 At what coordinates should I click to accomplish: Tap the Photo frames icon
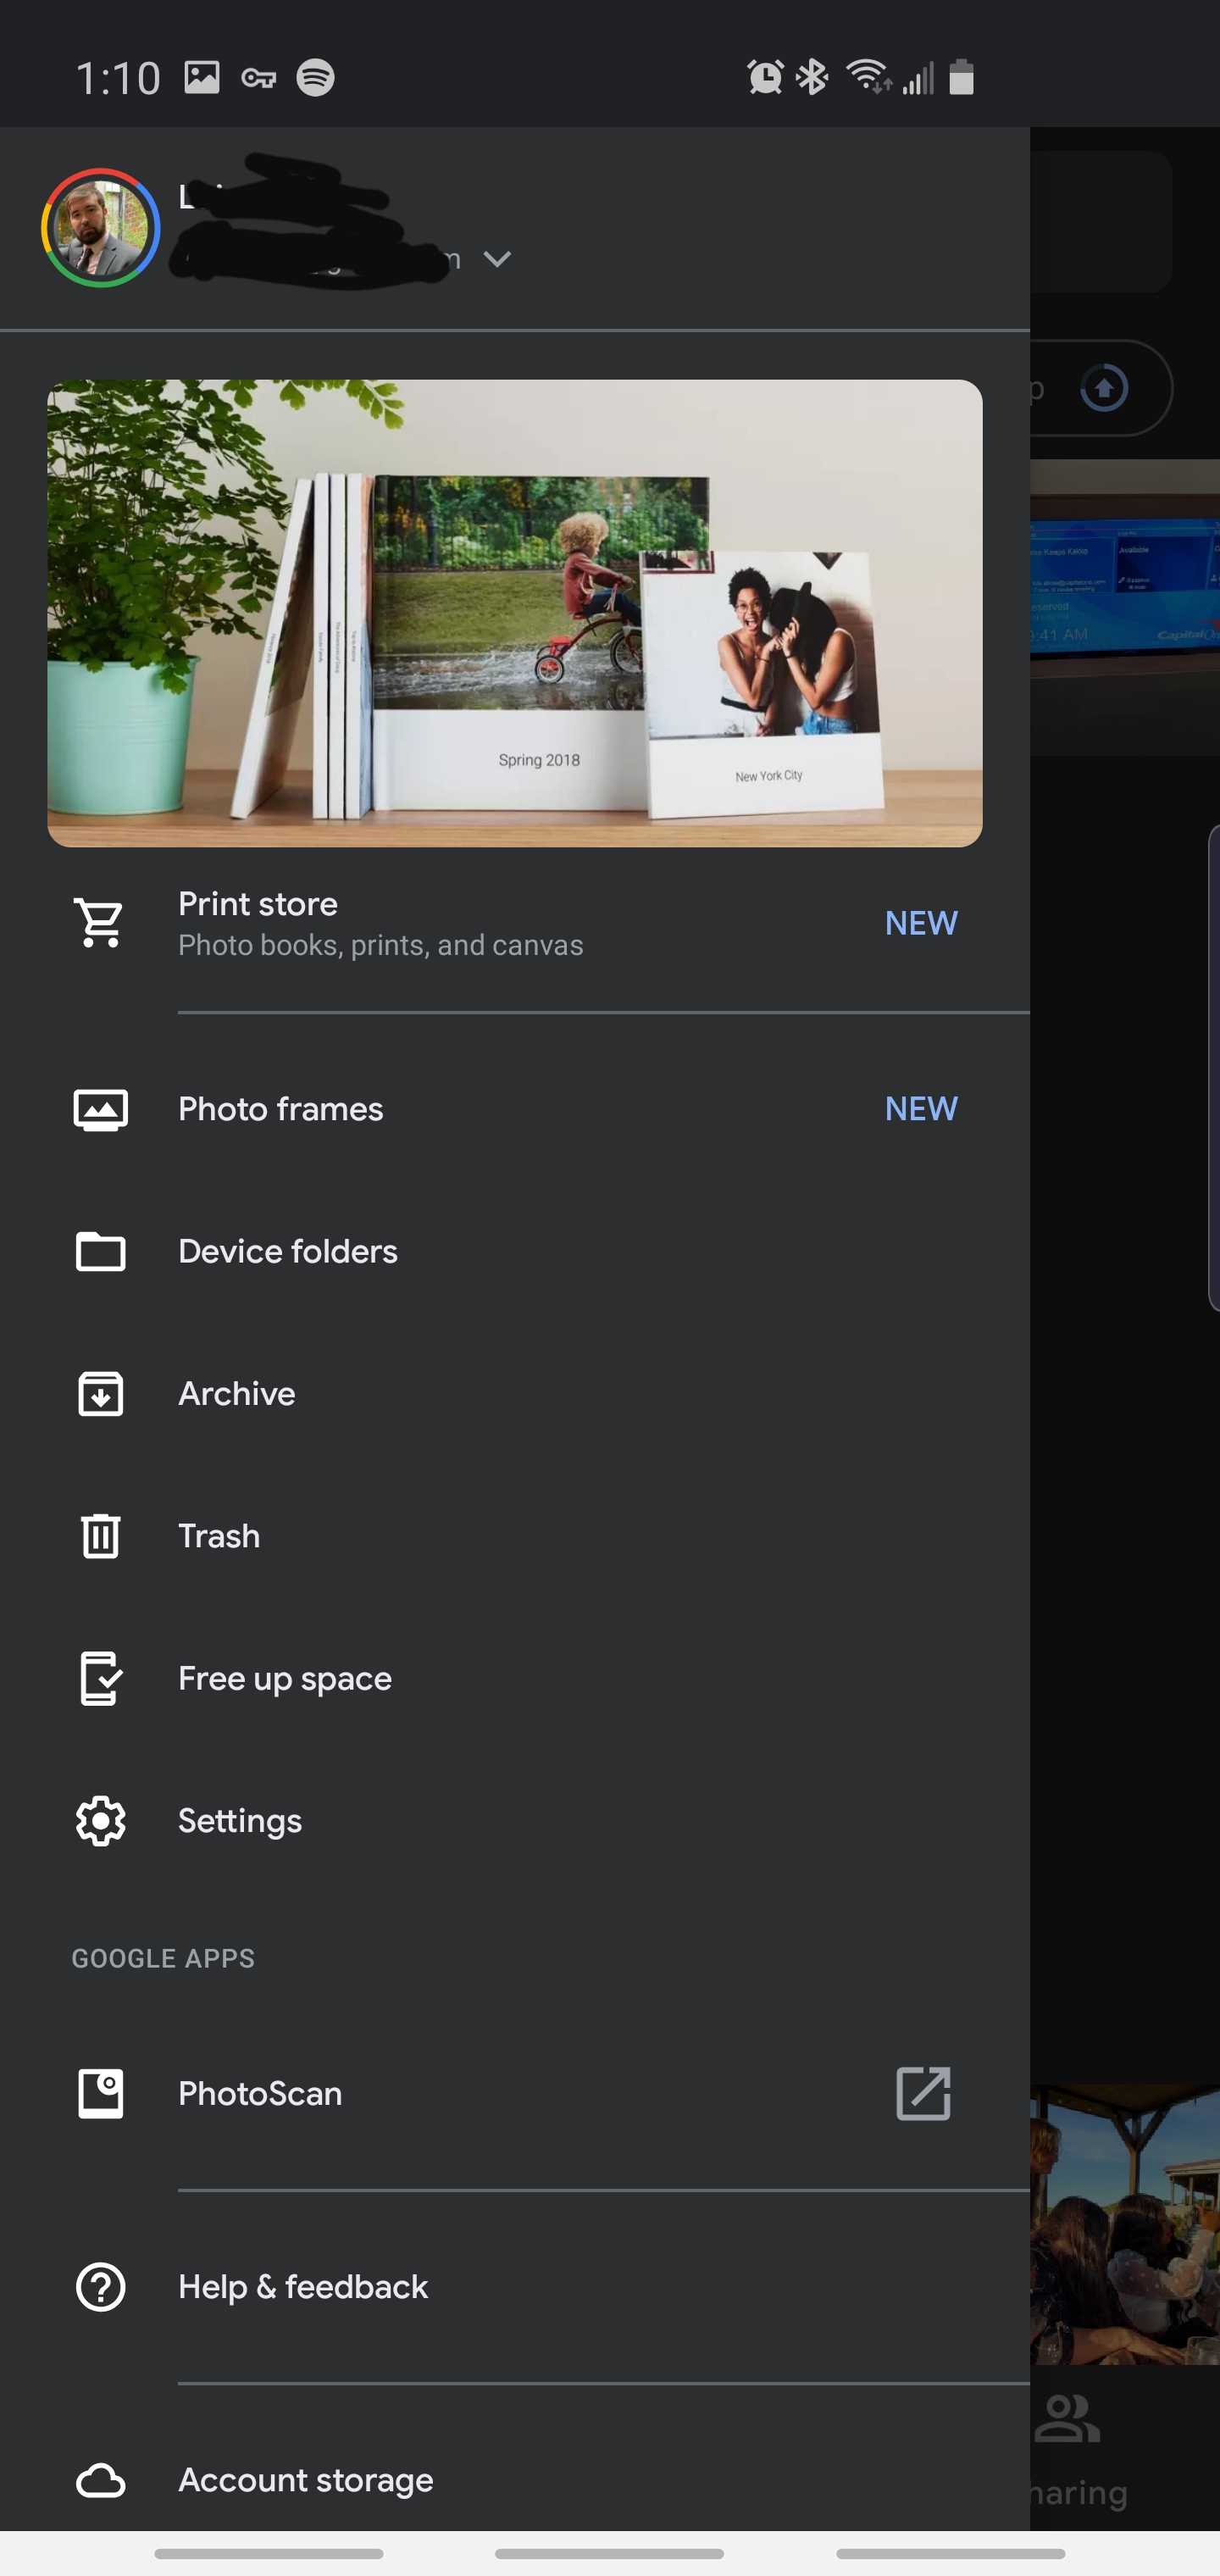[x=100, y=1109]
